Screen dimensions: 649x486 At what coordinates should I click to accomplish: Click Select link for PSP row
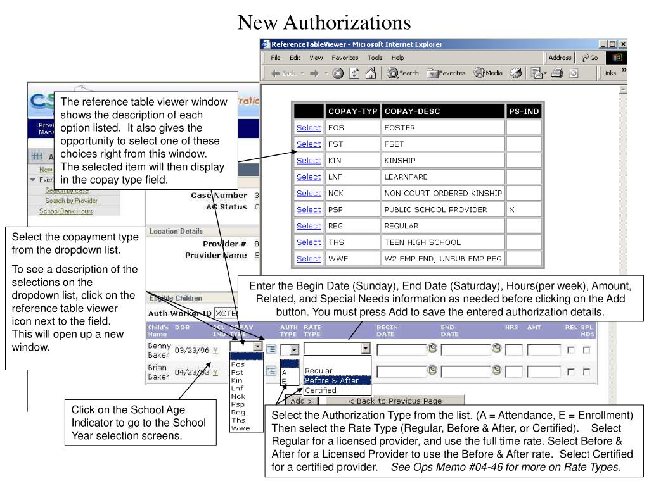pyautogui.click(x=309, y=209)
